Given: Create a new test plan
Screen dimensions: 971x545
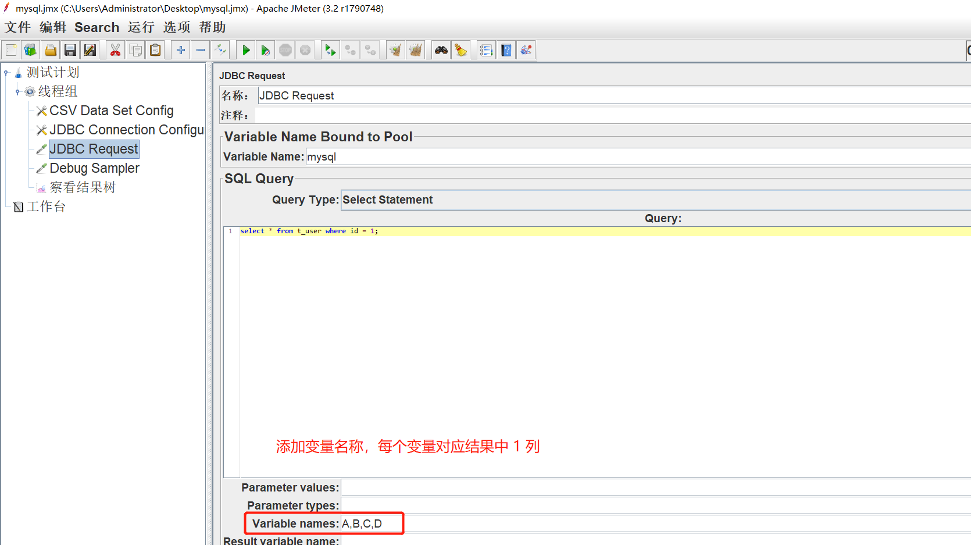Looking at the screenshot, I should pyautogui.click(x=11, y=51).
